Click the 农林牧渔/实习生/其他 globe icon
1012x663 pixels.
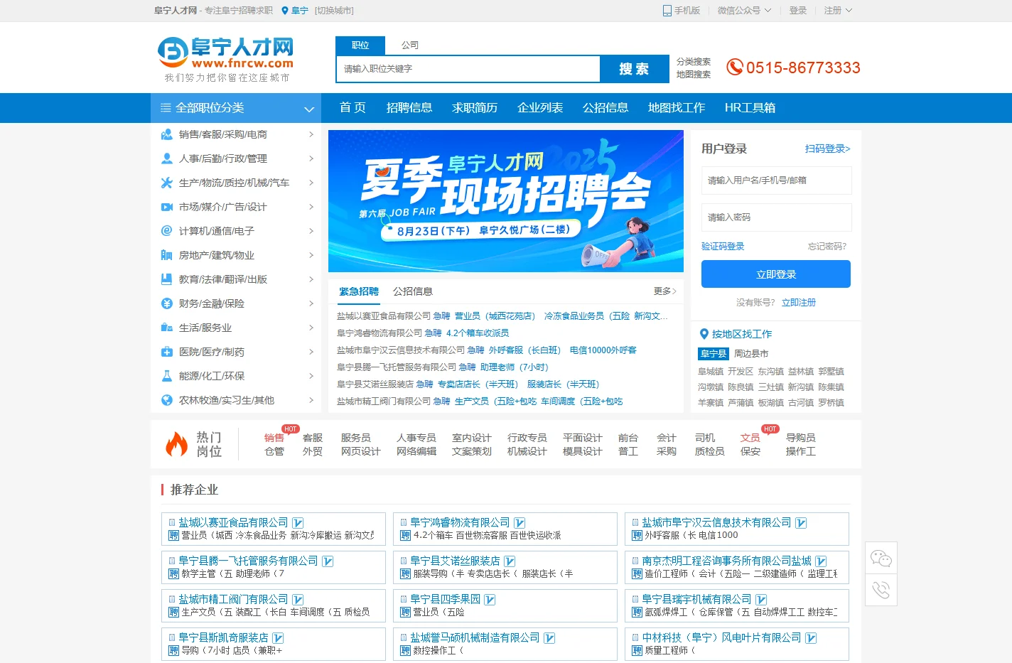pyautogui.click(x=167, y=400)
